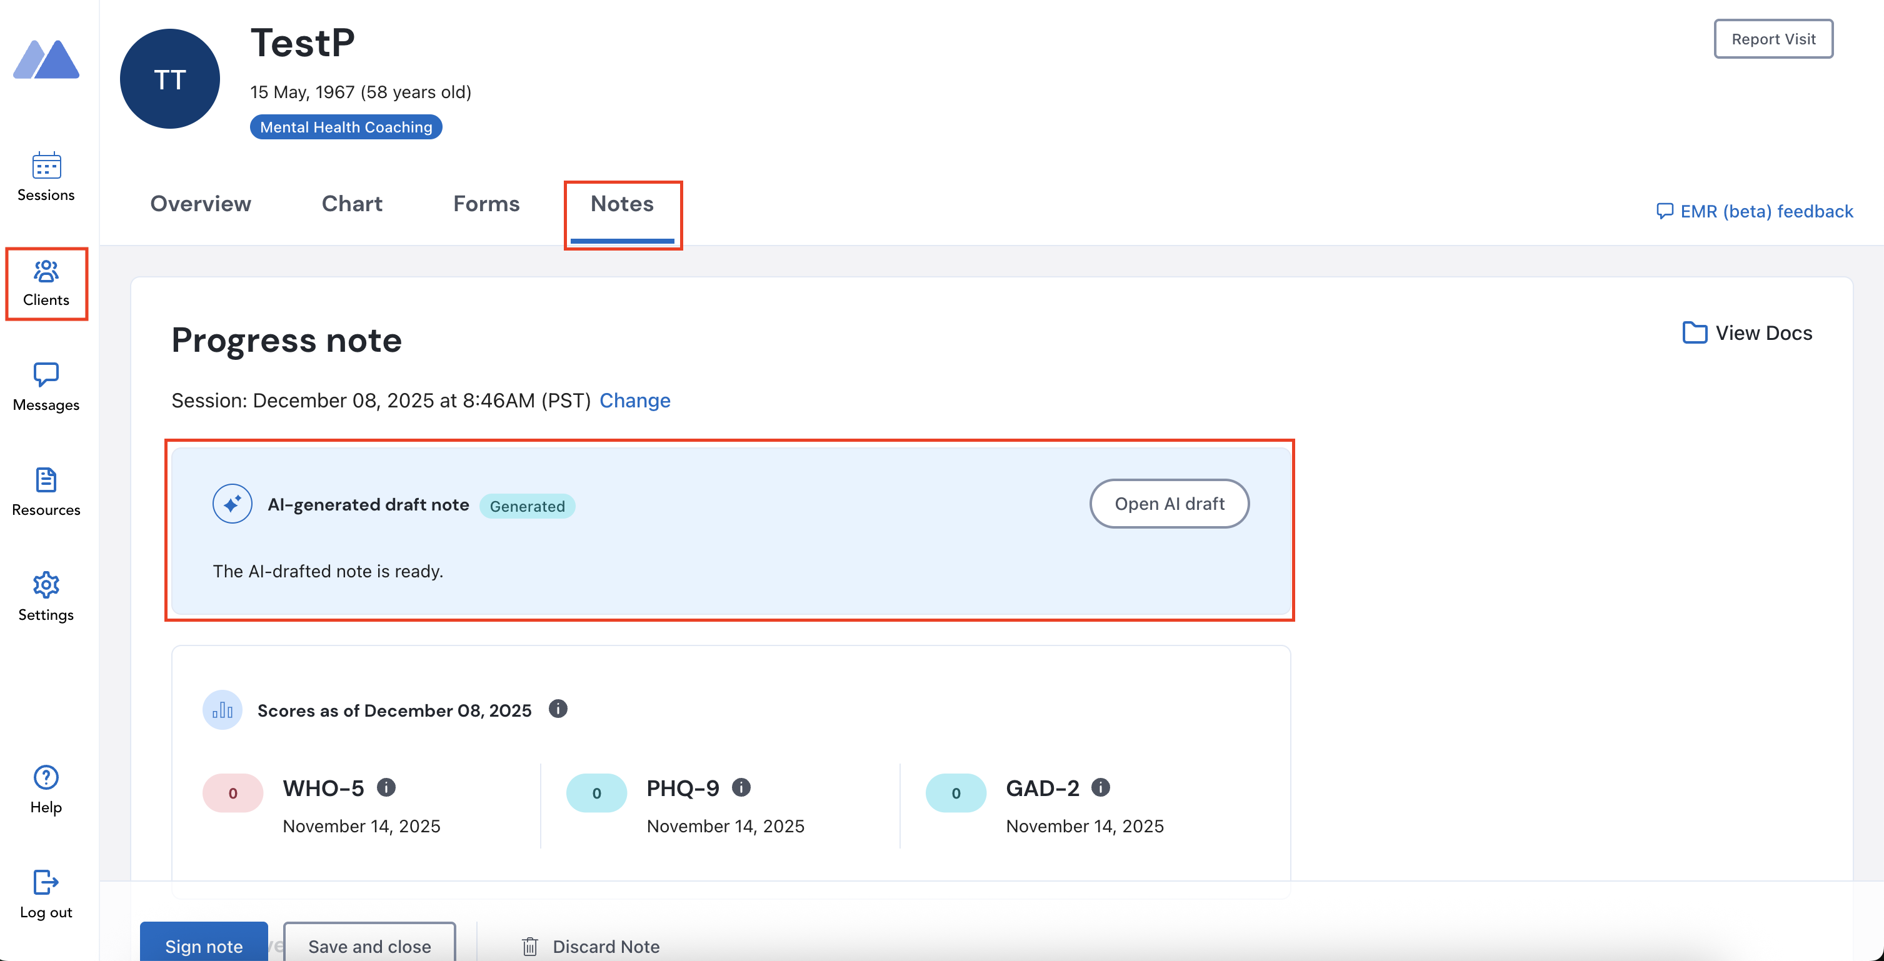Open the Forms tab
This screenshot has width=1884, height=961.
click(486, 204)
